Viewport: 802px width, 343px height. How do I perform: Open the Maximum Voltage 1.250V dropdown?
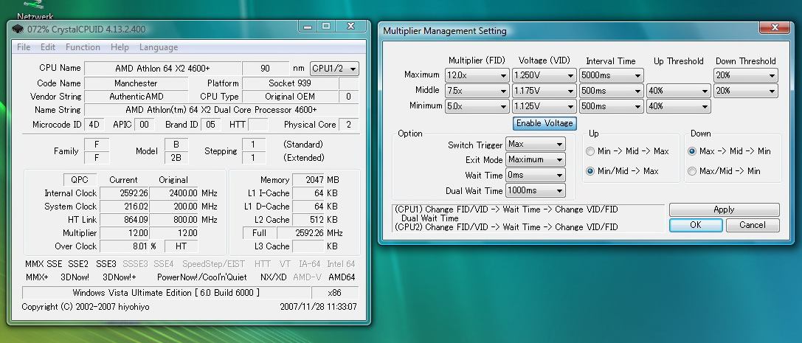pos(545,75)
